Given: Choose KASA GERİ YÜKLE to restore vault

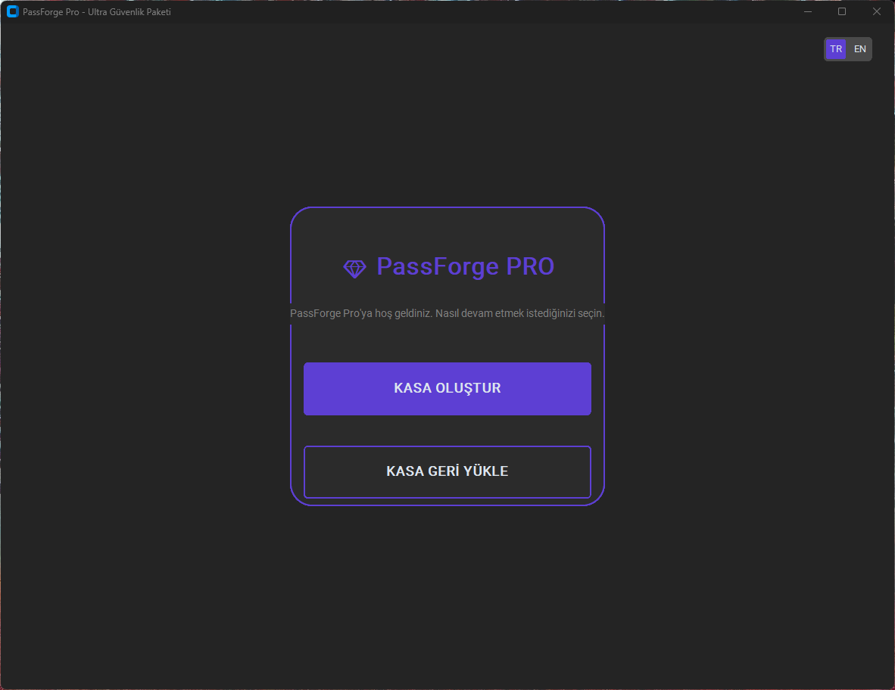Looking at the screenshot, I should [x=447, y=471].
